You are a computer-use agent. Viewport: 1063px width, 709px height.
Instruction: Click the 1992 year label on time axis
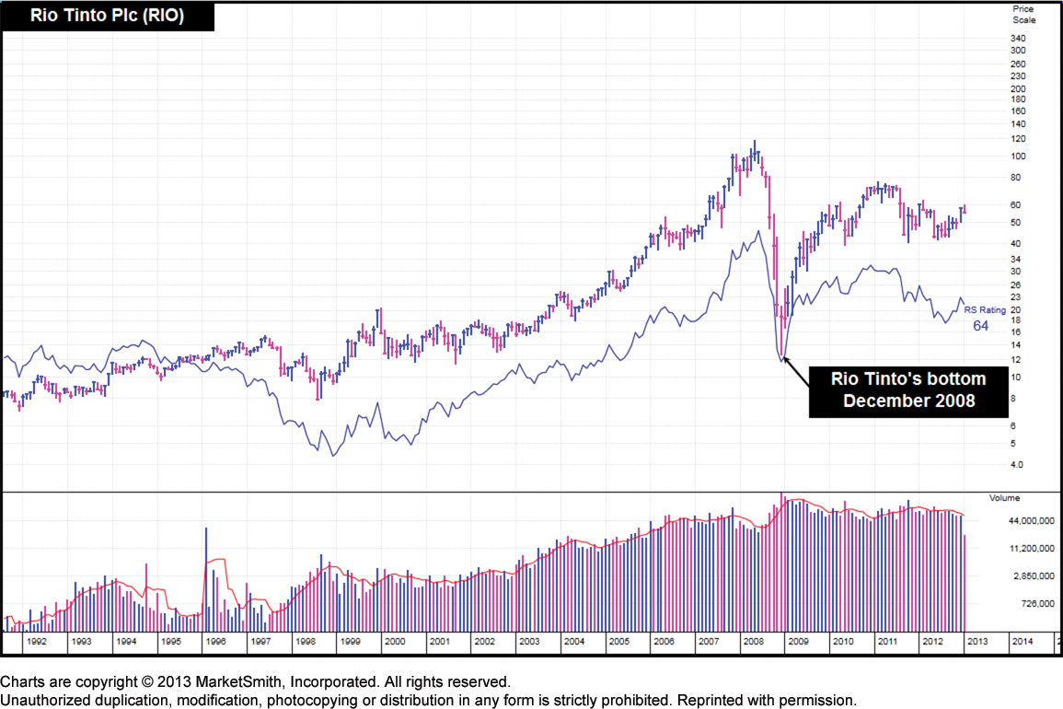tap(36, 642)
